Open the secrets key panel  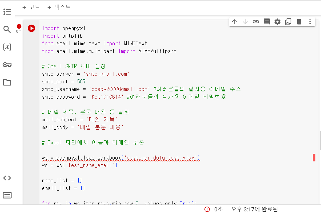click(7, 65)
